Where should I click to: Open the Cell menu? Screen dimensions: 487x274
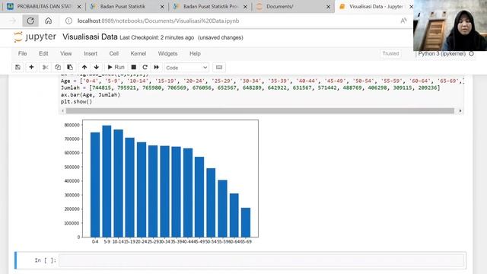coord(113,53)
